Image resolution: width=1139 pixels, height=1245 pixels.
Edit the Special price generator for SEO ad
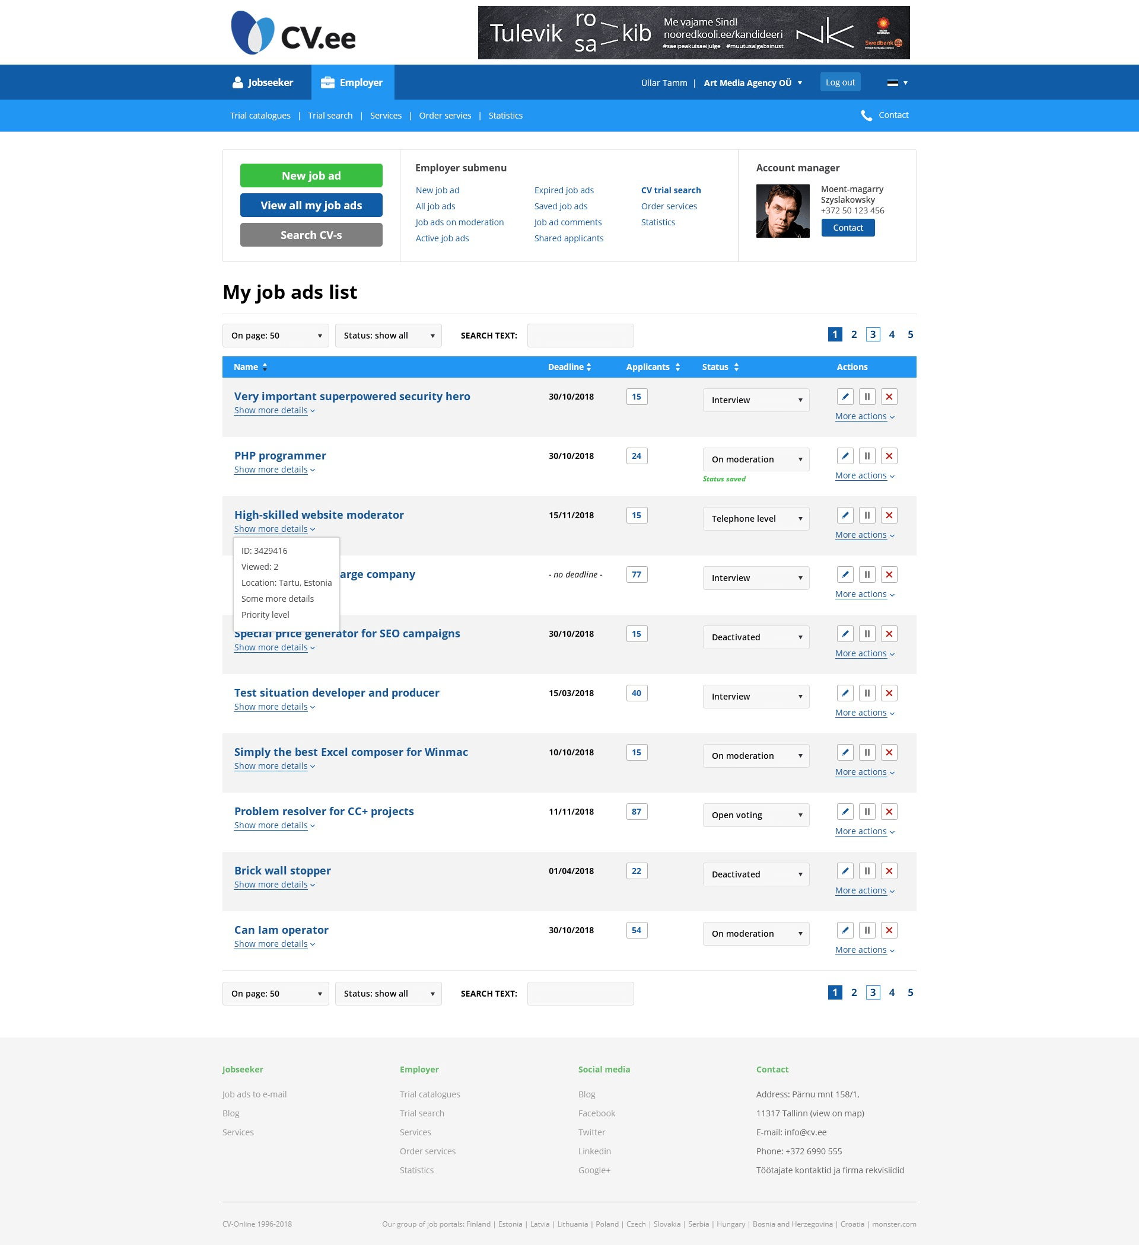point(845,634)
